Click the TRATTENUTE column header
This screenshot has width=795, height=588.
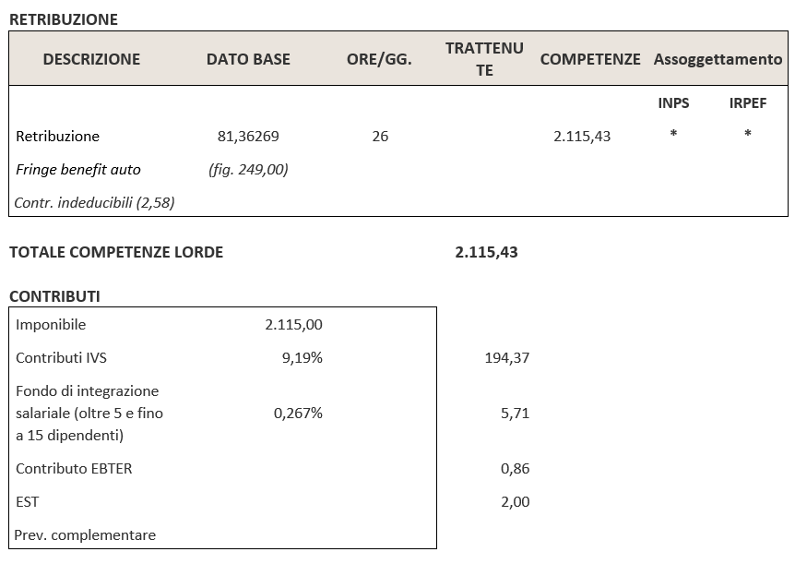click(484, 59)
